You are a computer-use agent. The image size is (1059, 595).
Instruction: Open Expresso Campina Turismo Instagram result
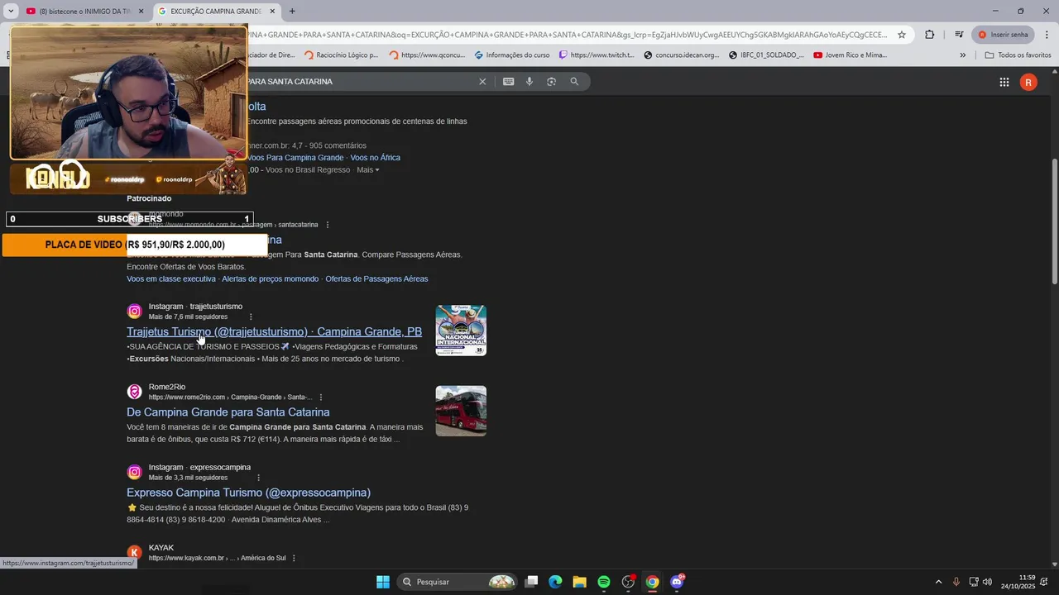tap(248, 493)
